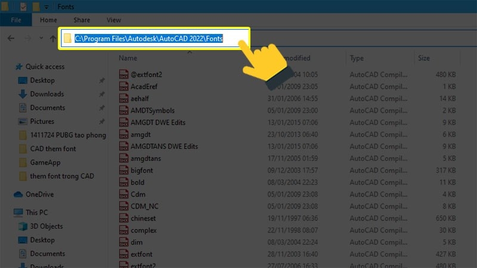Click the pin icon beside Pictures
Viewport: 477px width, 268px height.
click(102, 121)
